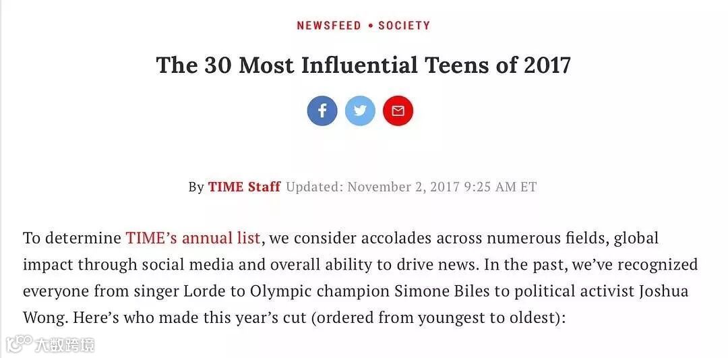Viewport: 728px width, 358px height.
Task: Share the article on Facebook
Action: click(322, 111)
